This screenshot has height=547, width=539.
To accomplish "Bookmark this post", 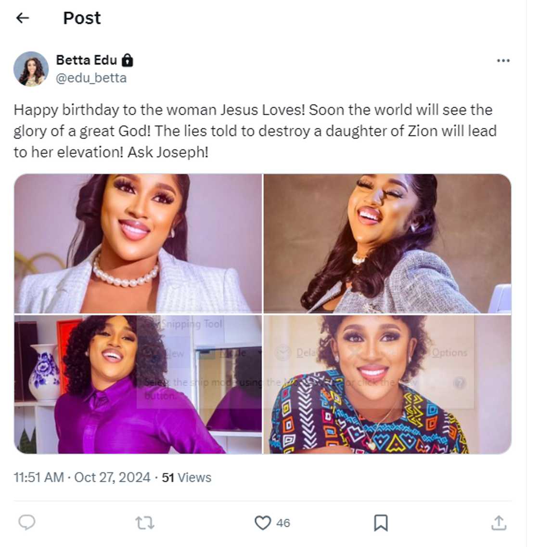I will pyautogui.click(x=381, y=522).
